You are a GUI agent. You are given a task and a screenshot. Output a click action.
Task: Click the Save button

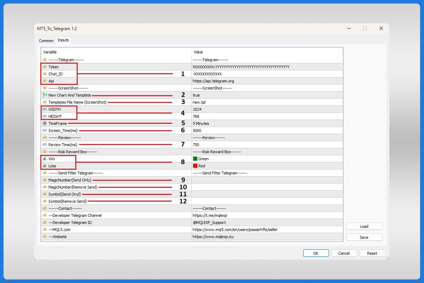click(x=364, y=237)
